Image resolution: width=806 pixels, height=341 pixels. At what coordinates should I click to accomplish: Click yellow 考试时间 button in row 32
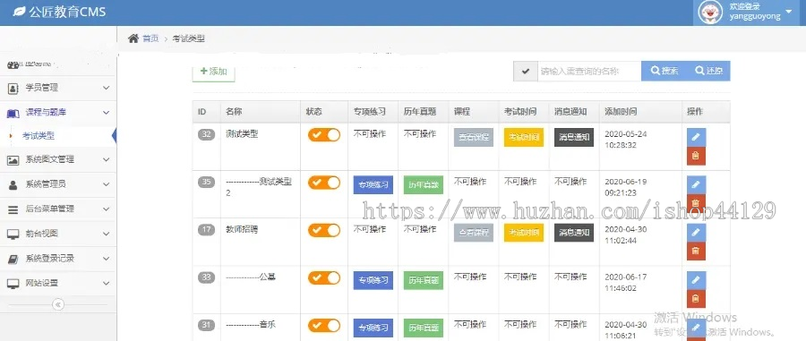(524, 138)
